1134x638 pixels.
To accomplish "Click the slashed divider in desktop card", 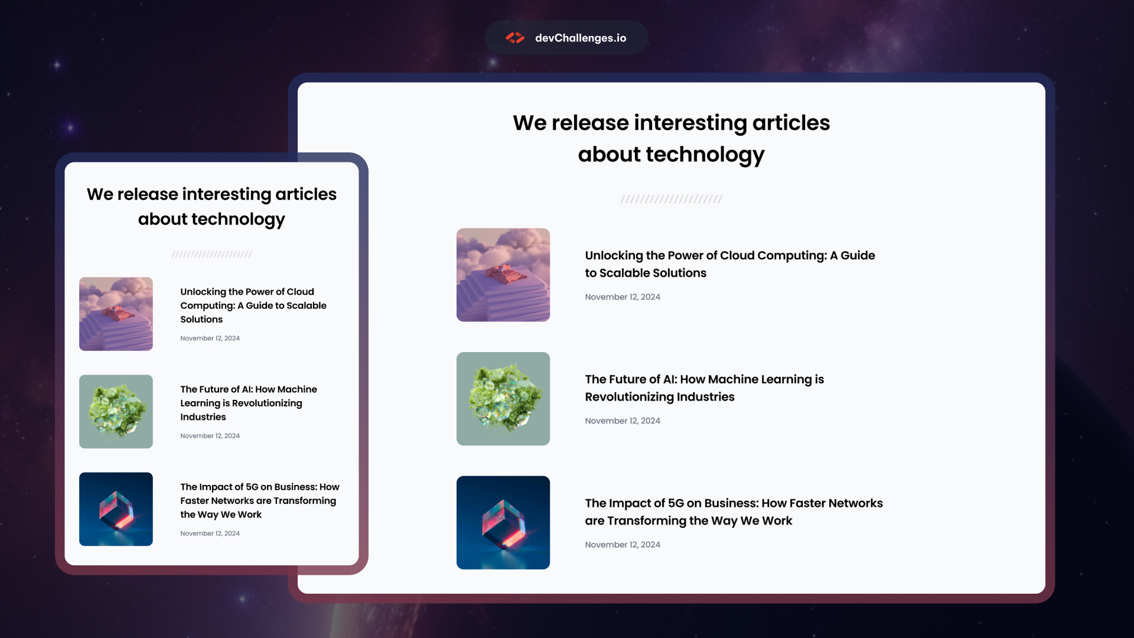I will tap(671, 199).
